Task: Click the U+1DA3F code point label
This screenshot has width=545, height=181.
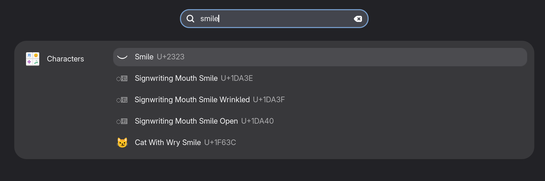Action: click(269, 100)
